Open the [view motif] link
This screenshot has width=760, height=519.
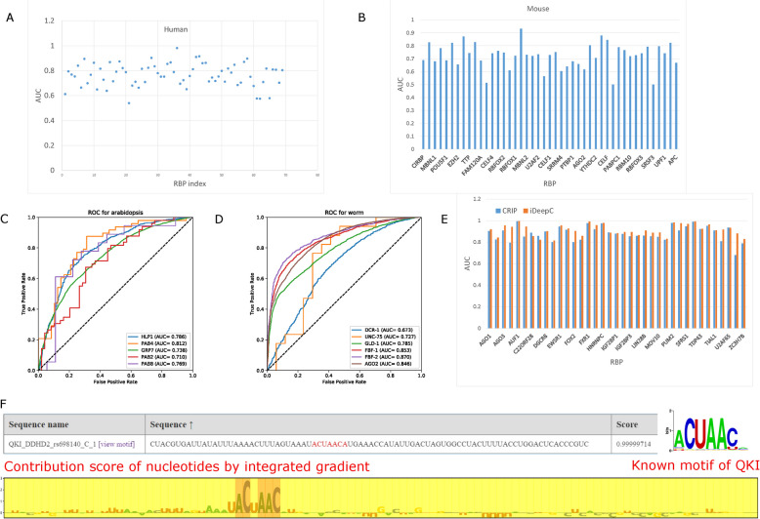pyautogui.click(x=117, y=444)
